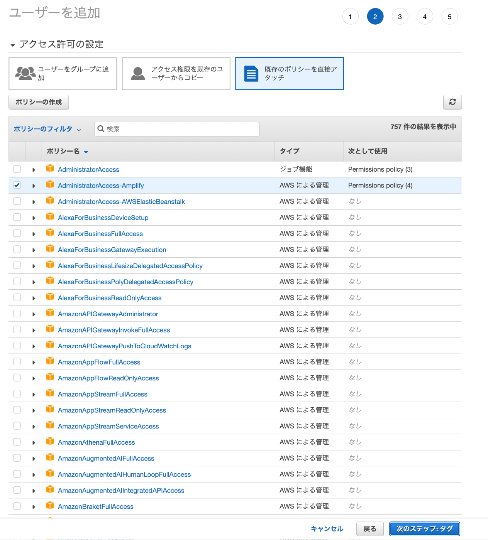The height and width of the screenshot is (540, 488).
Task: Open the AmazonAppStreamFullAccess policy link
Action: 103,394
